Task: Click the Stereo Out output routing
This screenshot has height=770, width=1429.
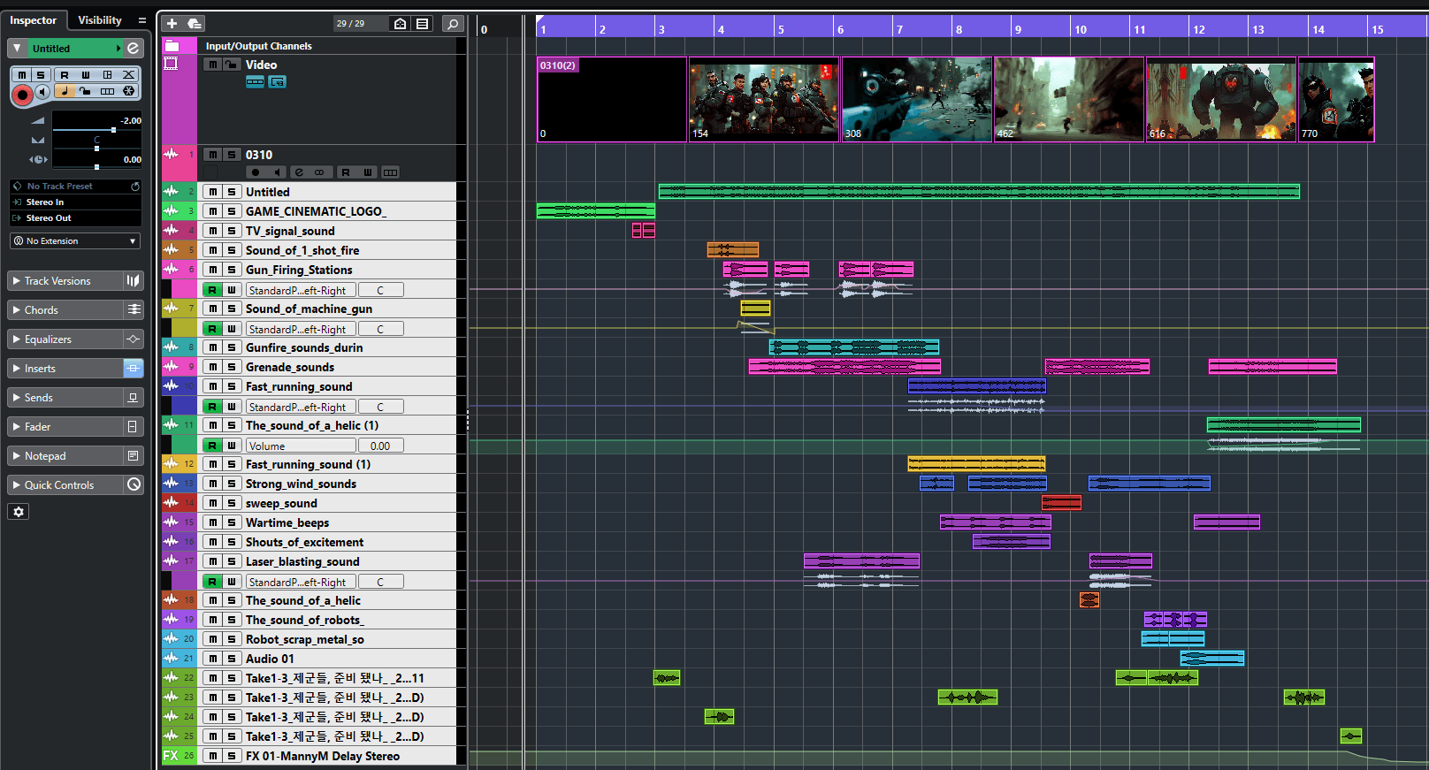Action: tap(50, 218)
